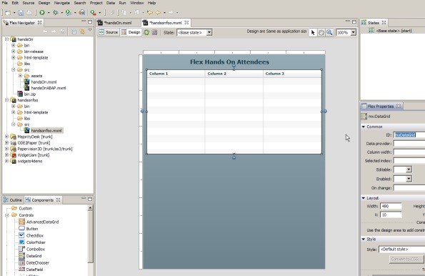Screen dimensions: 425x276
Task: Switch to the handsOn.mxml editor tab
Action: pyautogui.click(x=115, y=23)
